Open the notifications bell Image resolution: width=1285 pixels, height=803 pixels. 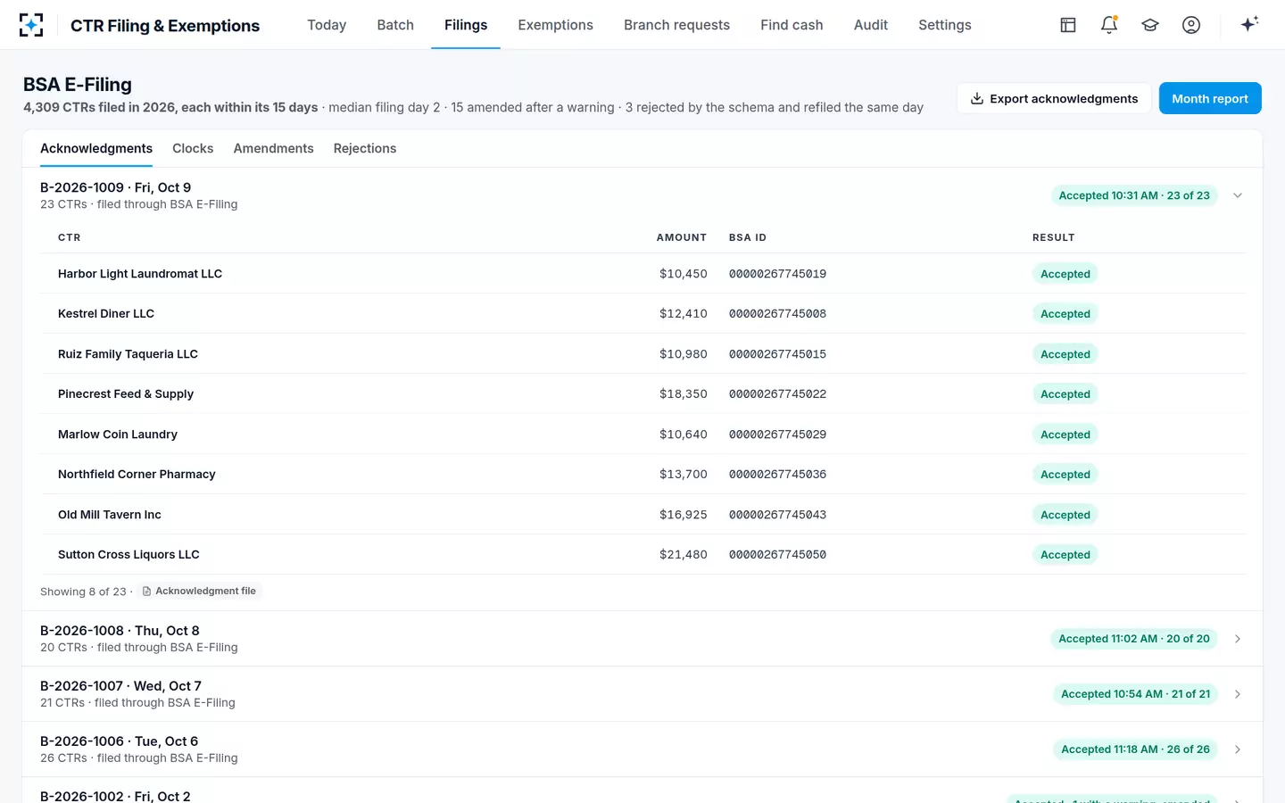click(1109, 25)
